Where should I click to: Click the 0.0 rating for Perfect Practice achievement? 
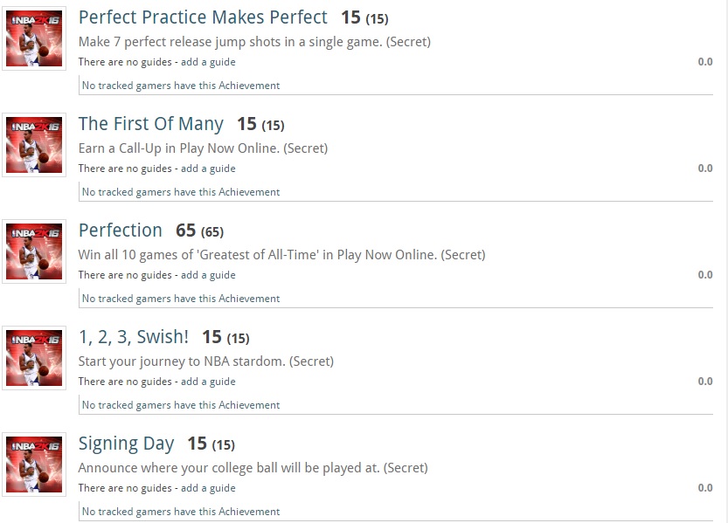[x=705, y=62]
